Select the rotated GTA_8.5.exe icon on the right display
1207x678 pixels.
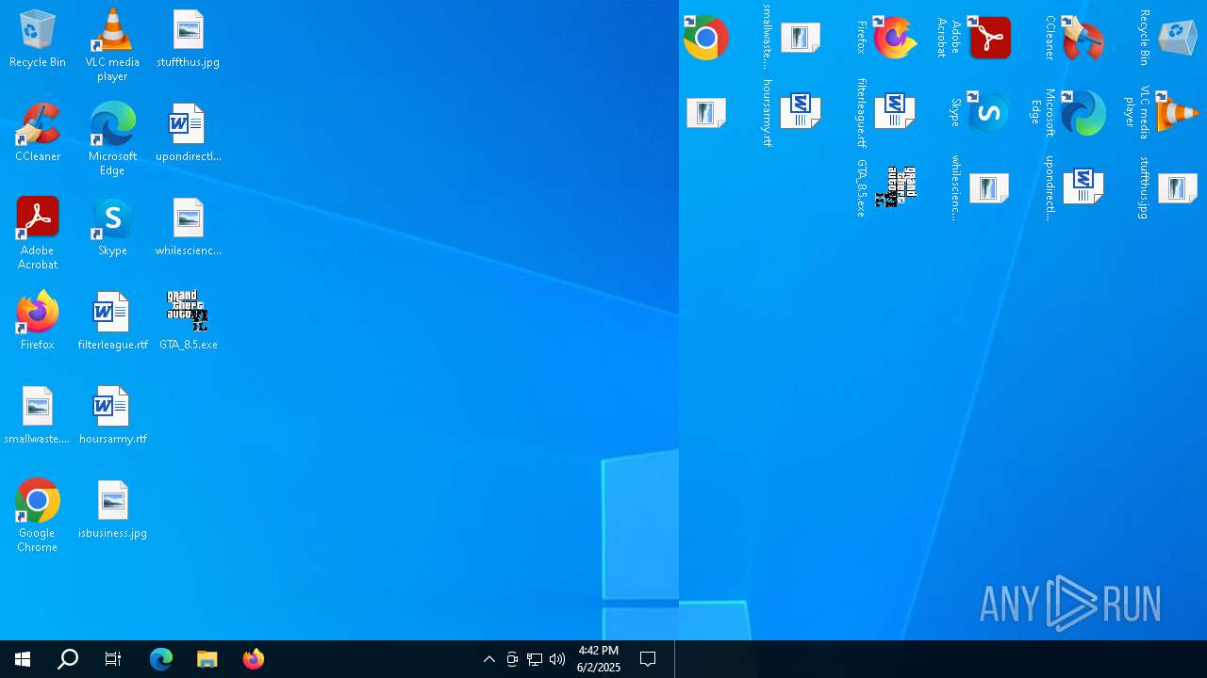886,188
